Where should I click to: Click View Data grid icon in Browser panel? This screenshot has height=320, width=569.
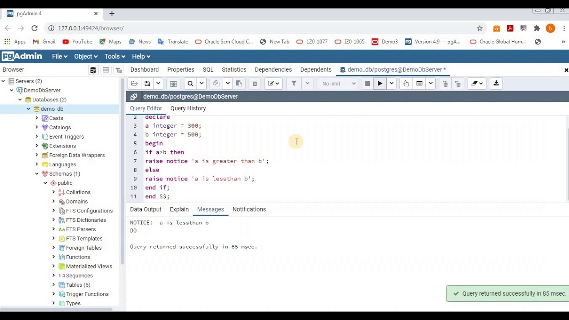(x=106, y=70)
